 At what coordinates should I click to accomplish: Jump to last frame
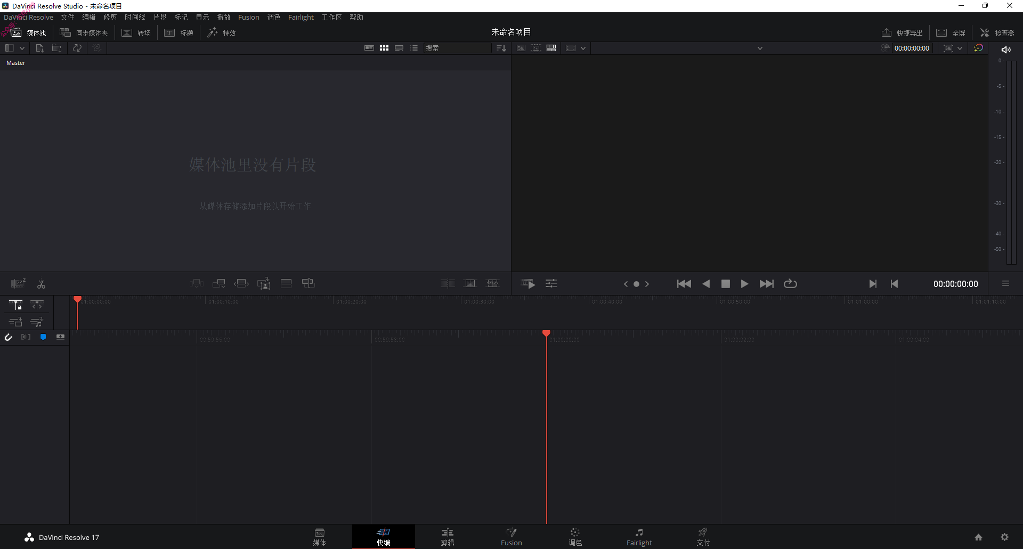(x=767, y=284)
